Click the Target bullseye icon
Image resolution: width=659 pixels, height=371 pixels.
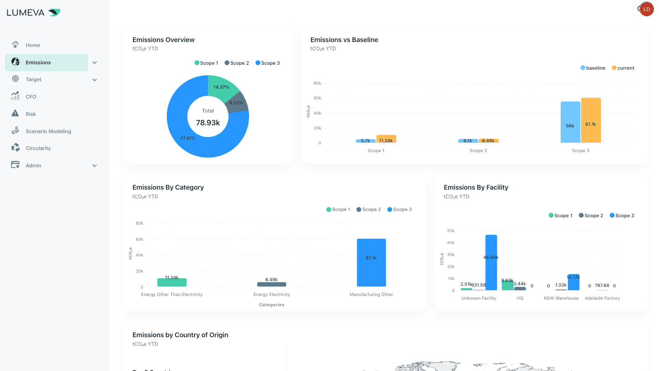15,79
